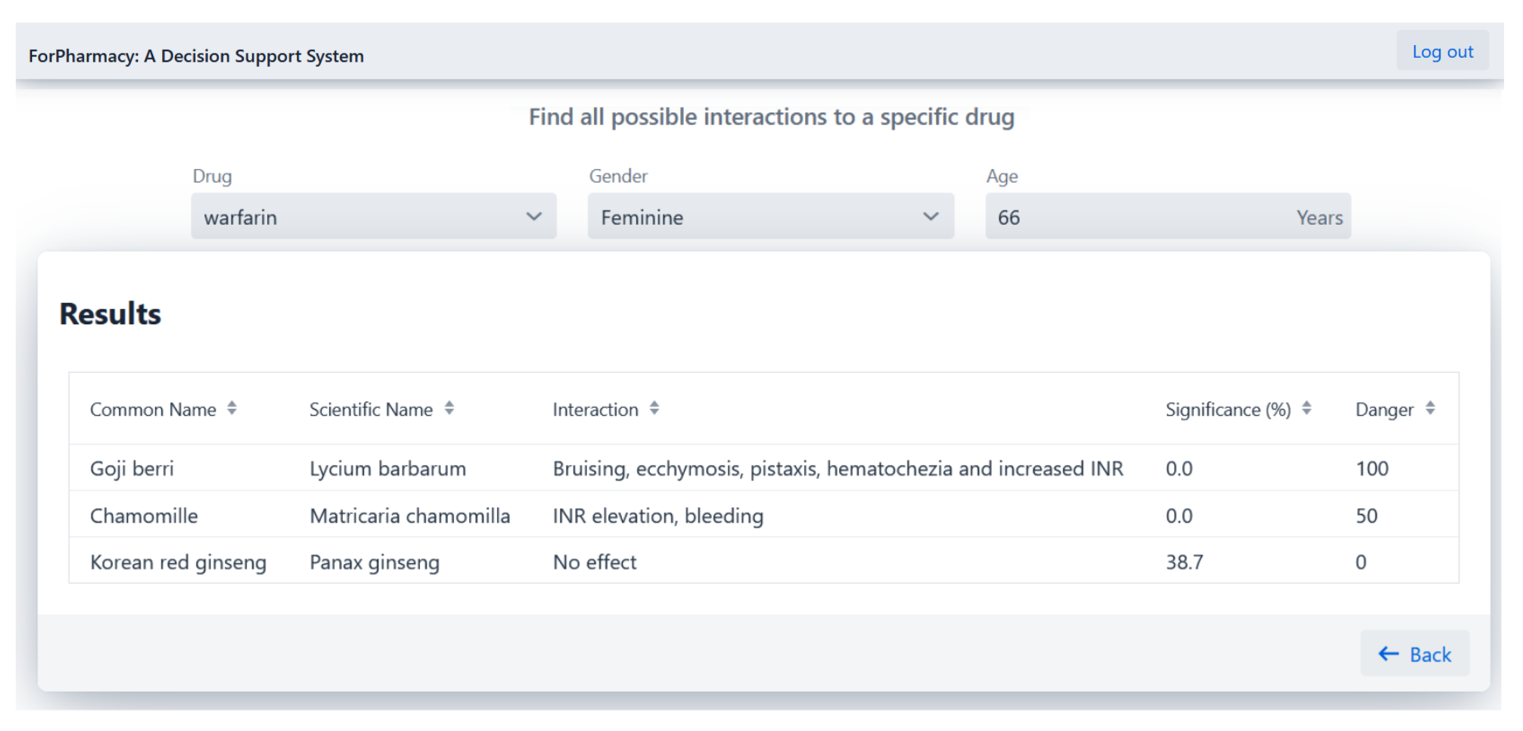
Task: Sort table using Interaction sort arrows
Action: (654, 408)
